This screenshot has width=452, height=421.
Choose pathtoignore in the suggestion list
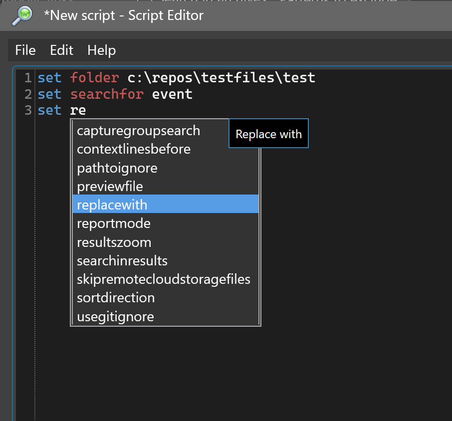tap(166, 168)
